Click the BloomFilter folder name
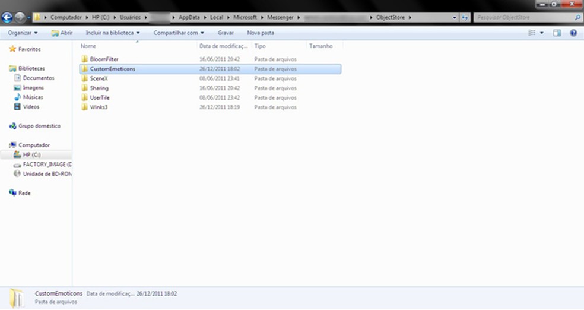 coord(104,59)
